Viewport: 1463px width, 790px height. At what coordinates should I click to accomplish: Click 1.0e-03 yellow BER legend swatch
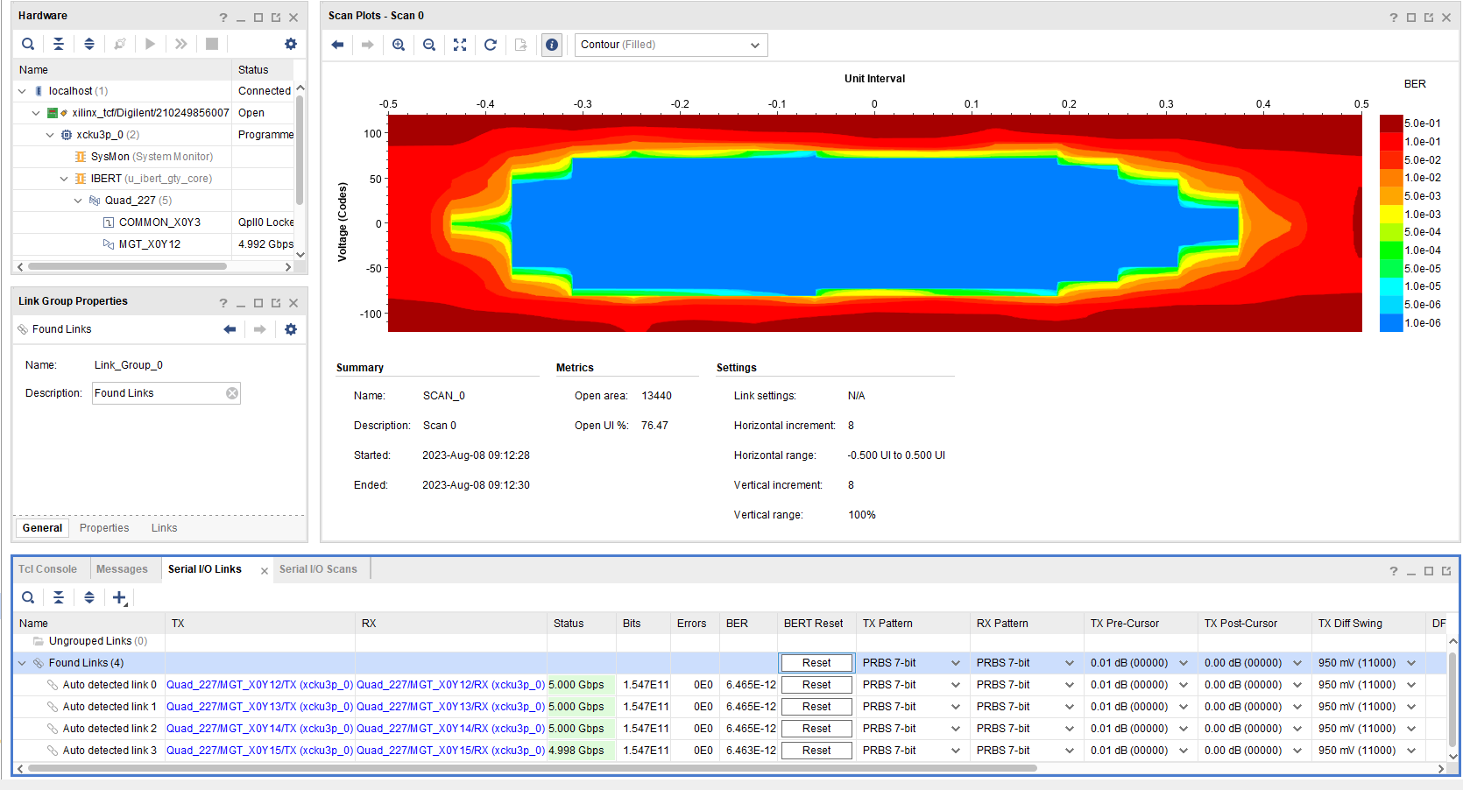tap(1391, 214)
